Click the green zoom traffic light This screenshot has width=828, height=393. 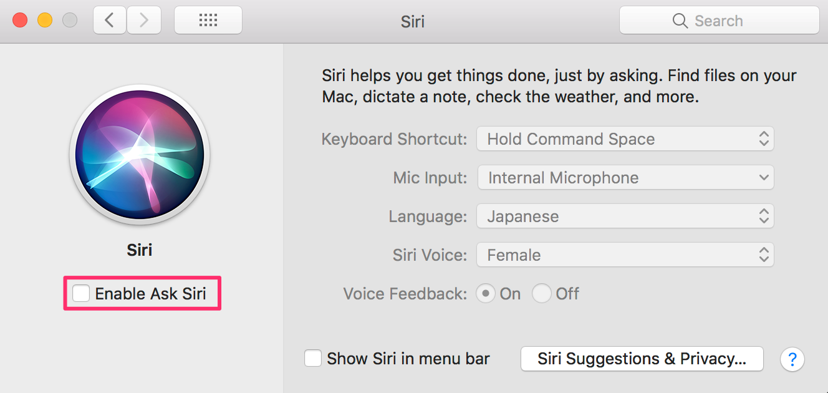(x=70, y=19)
